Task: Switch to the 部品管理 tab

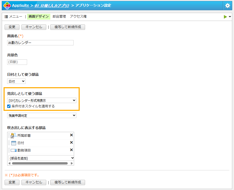Action: click(x=59, y=17)
